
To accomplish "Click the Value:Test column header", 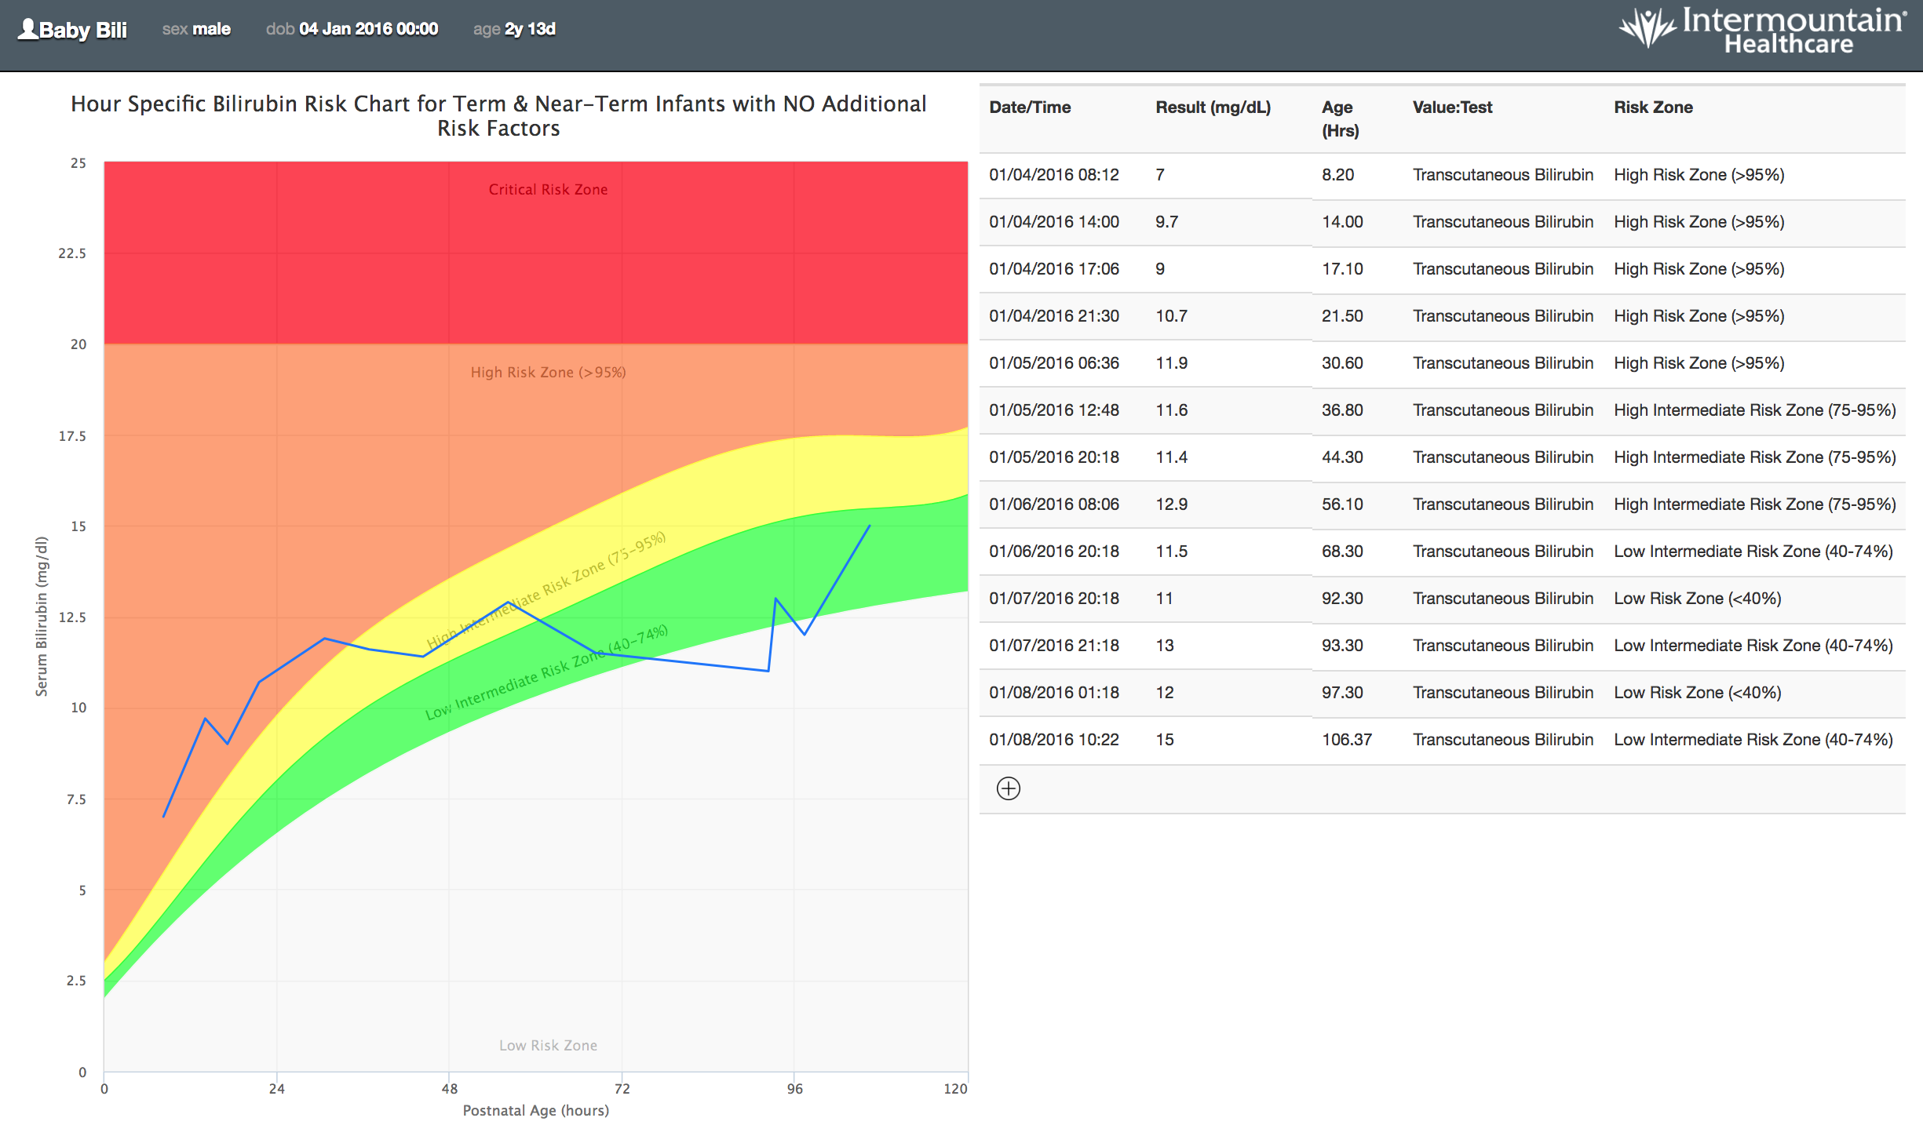I will (1452, 107).
